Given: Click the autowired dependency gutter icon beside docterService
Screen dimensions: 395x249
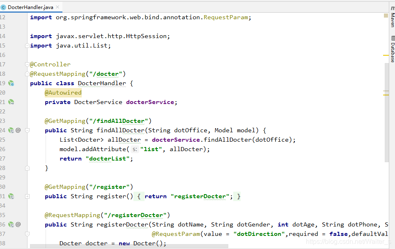Looking at the screenshot, I should [11, 102].
